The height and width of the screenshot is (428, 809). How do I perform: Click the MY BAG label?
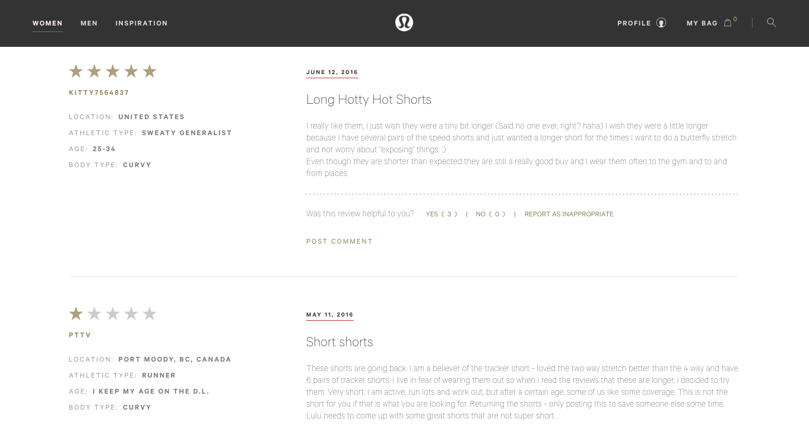tap(702, 23)
